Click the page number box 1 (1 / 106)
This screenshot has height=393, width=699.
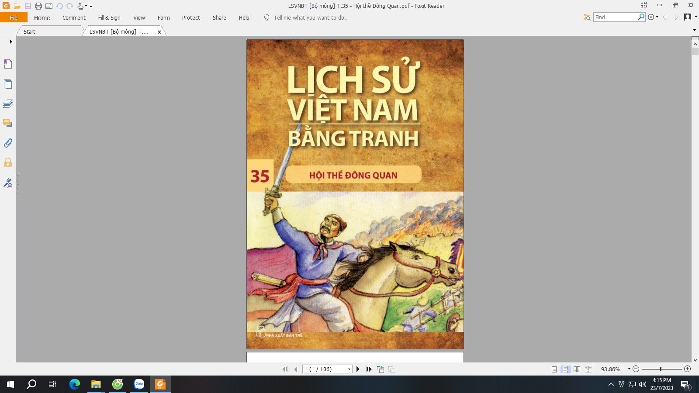point(327,369)
